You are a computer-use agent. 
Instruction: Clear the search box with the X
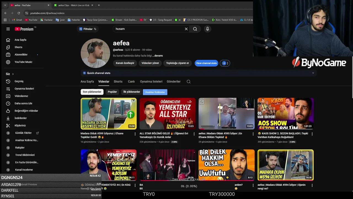pos(186,29)
